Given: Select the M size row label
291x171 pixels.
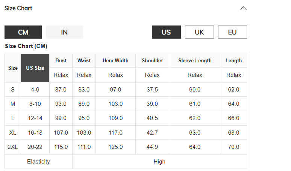Looking at the screenshot, I should coord(13,104).
